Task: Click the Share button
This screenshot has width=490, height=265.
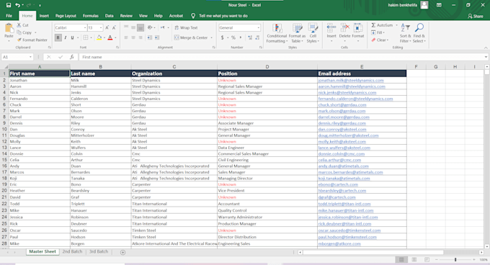Action: [476, 17]
